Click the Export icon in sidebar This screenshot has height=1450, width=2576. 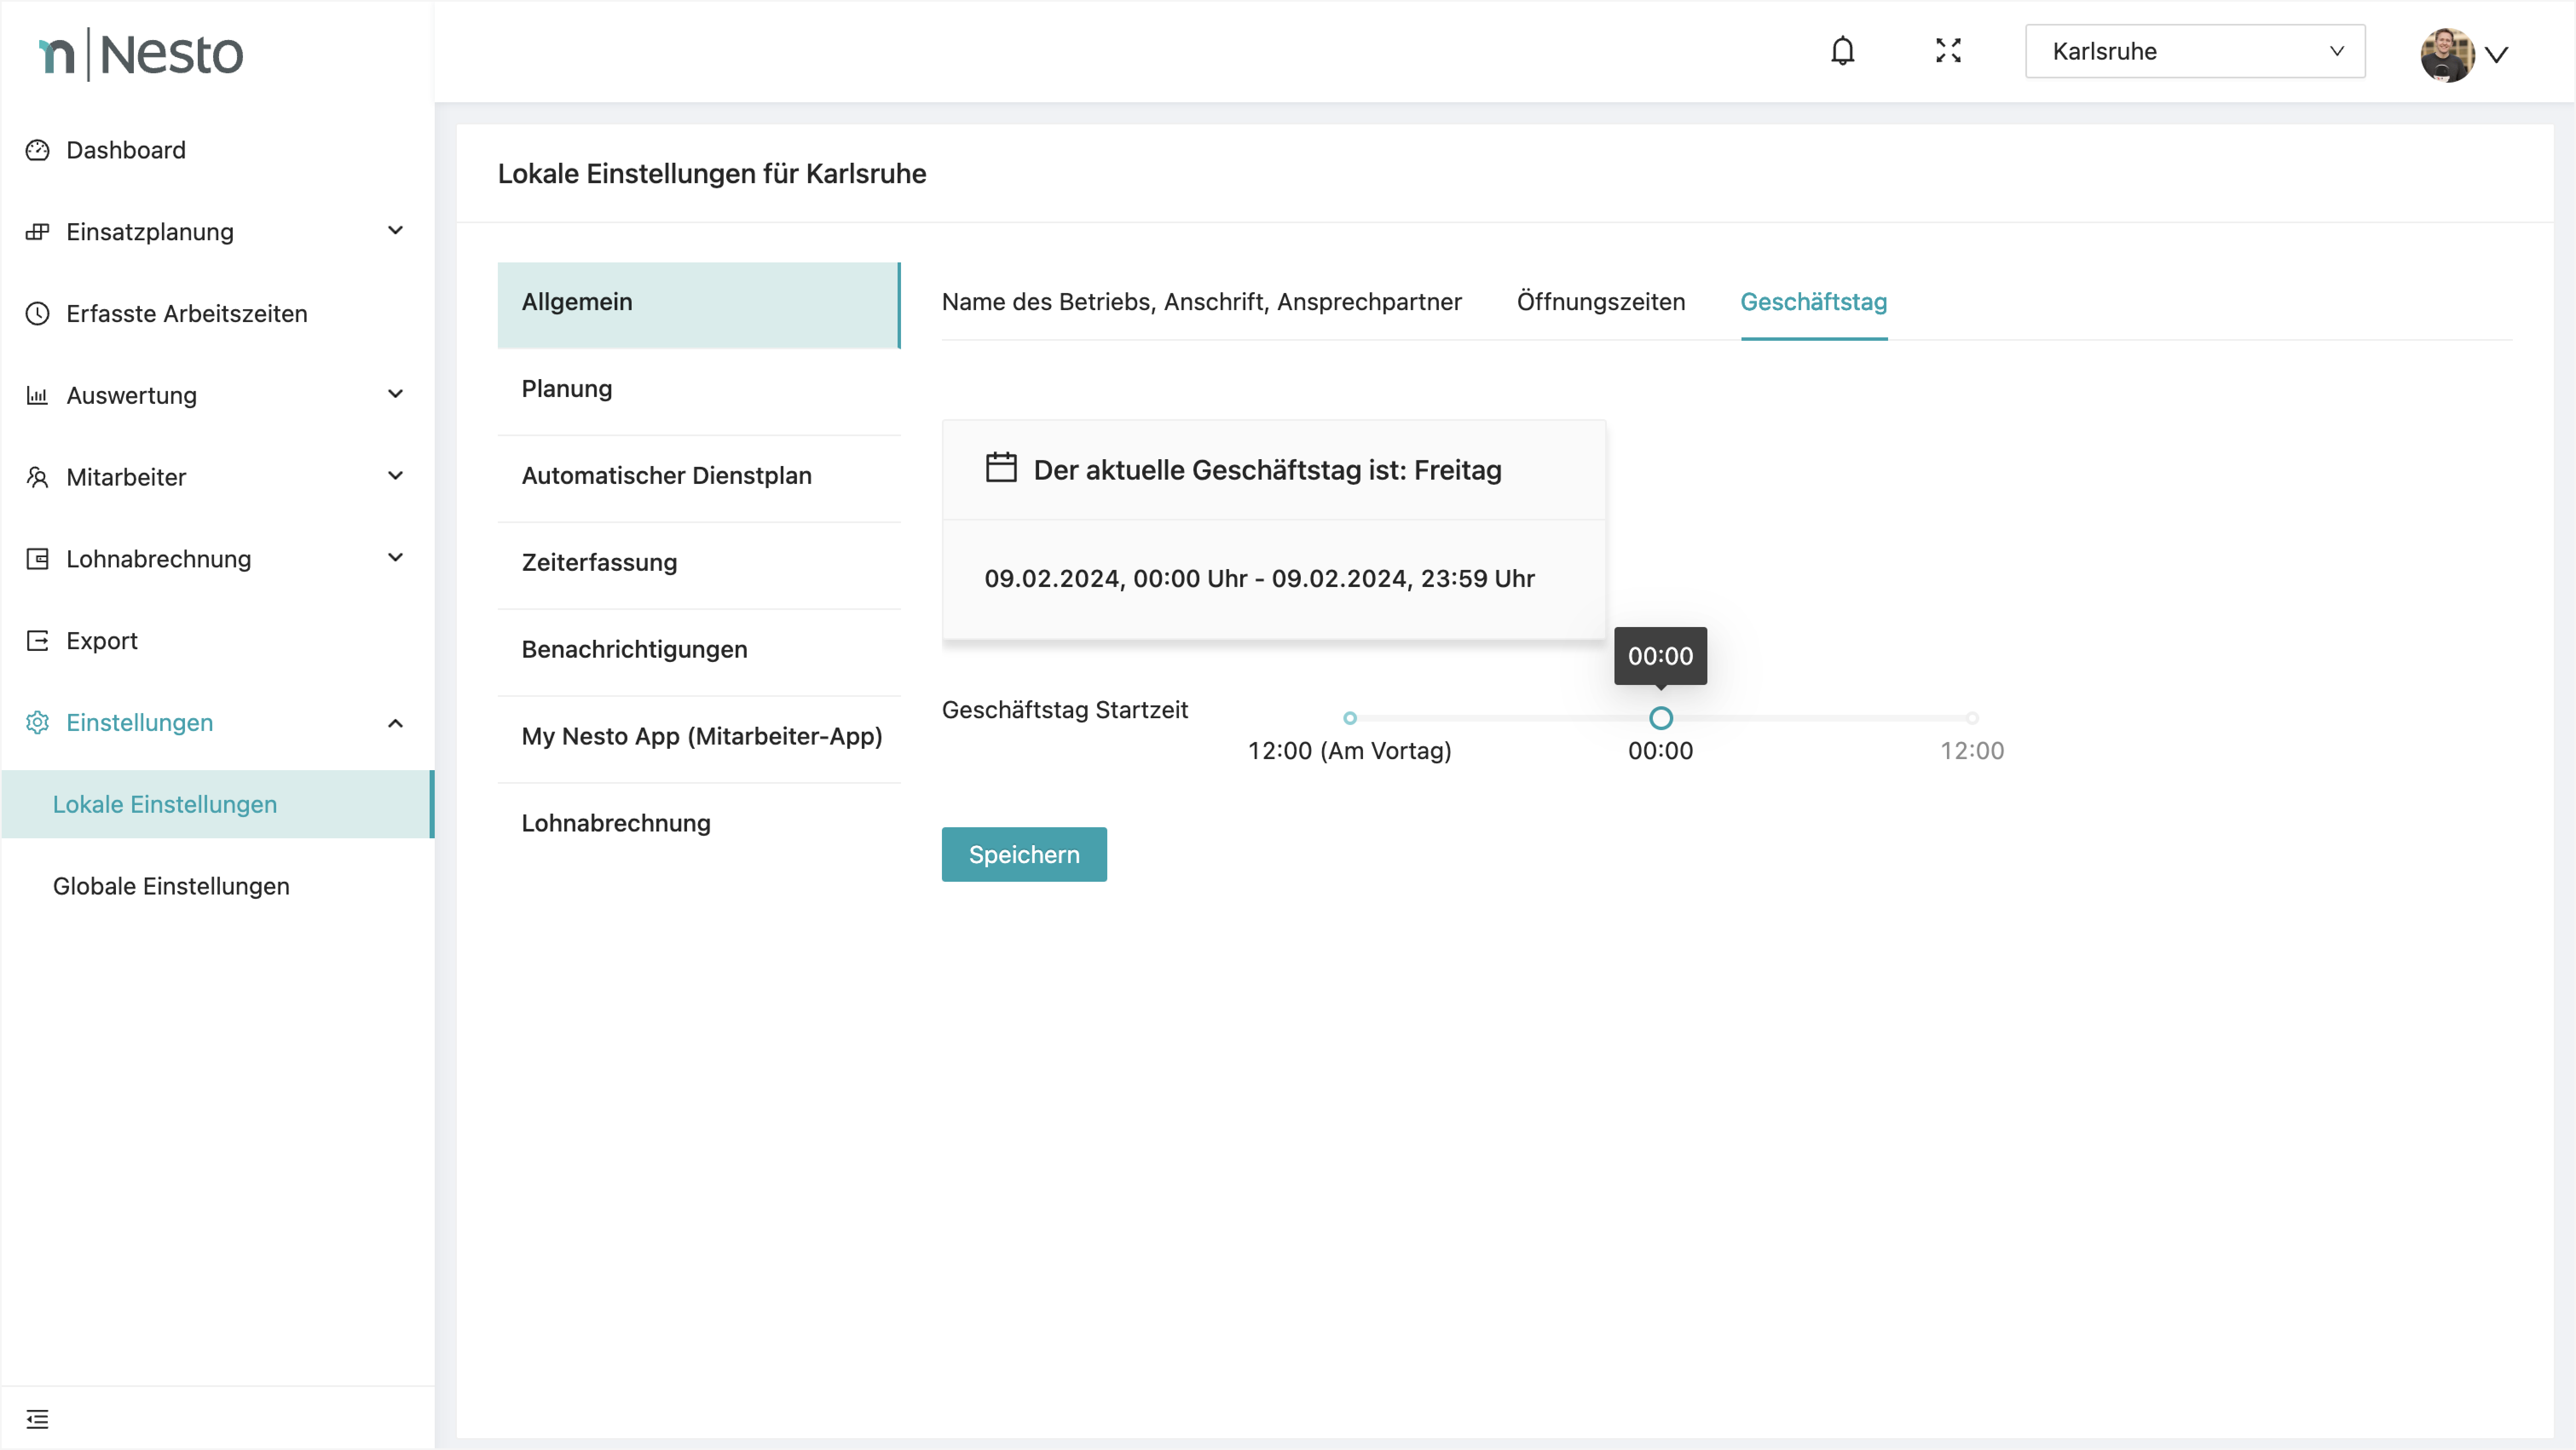click(x=37, y=641)
